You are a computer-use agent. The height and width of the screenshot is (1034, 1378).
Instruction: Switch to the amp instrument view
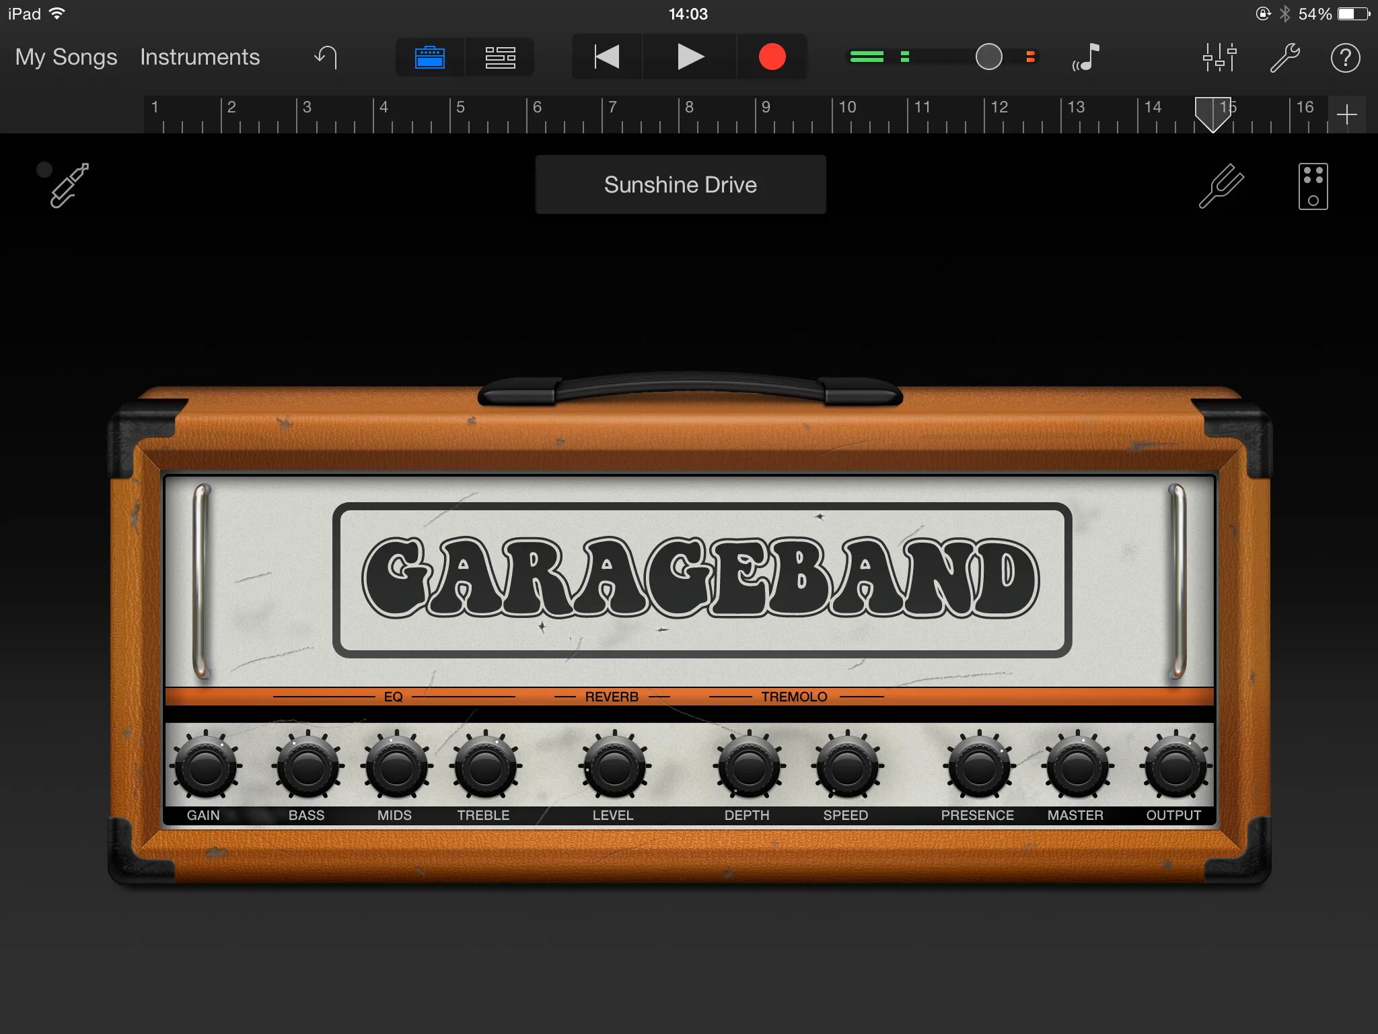click(430, 57)
